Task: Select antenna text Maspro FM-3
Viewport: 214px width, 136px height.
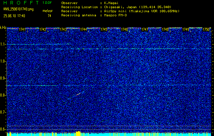Action: coord(115,15)
